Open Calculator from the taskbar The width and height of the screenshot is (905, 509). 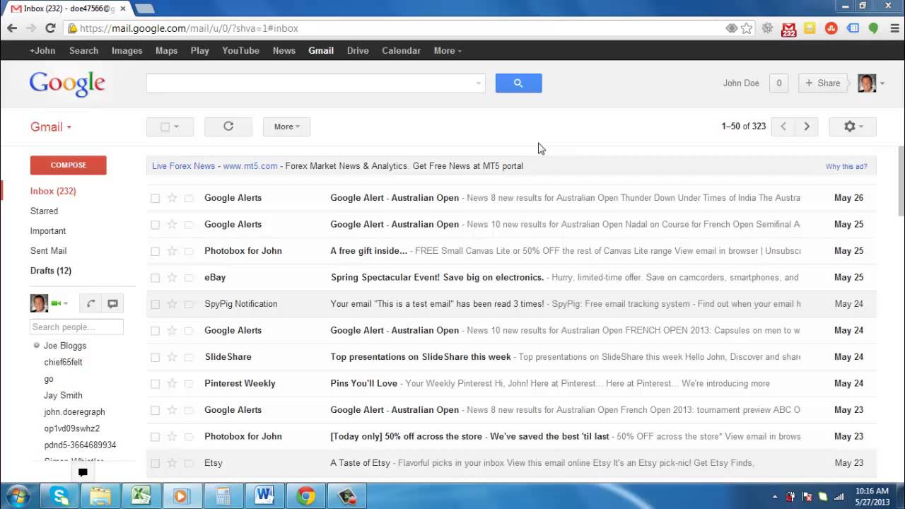tap(223, 496)
